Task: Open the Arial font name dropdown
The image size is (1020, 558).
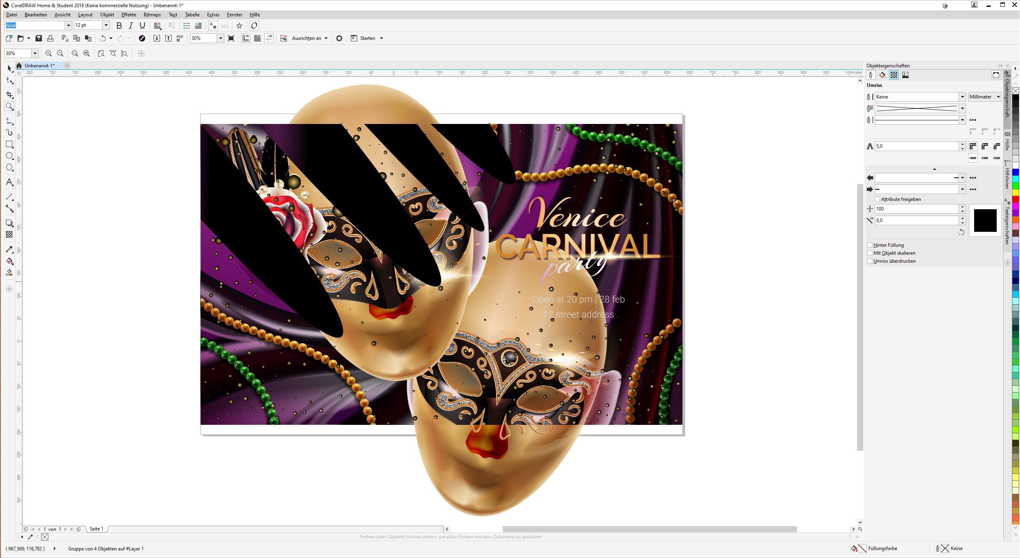Action: 68,26
